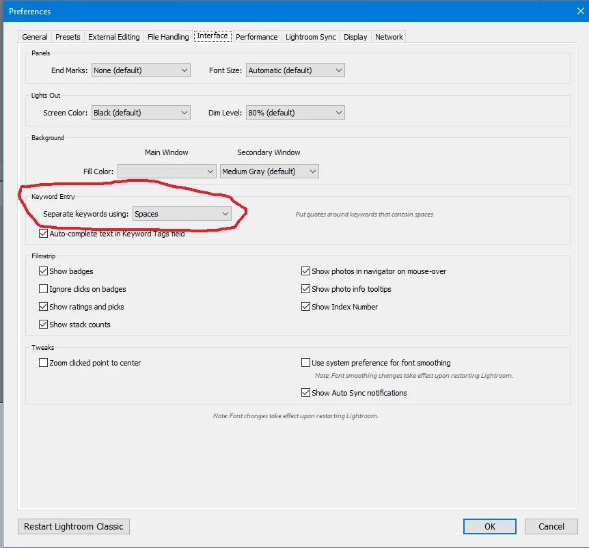Open the Display tab
Image resolution: width=589 pixels, height=548 pixels.
355,37
